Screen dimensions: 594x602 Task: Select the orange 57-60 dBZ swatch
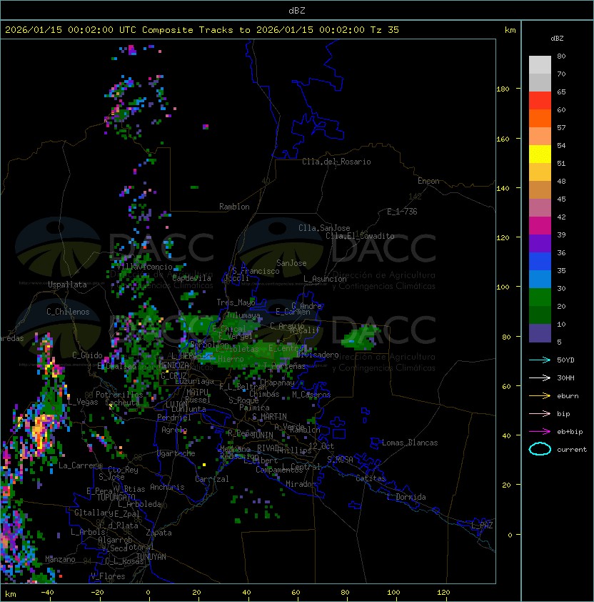(x=540, y=119)
